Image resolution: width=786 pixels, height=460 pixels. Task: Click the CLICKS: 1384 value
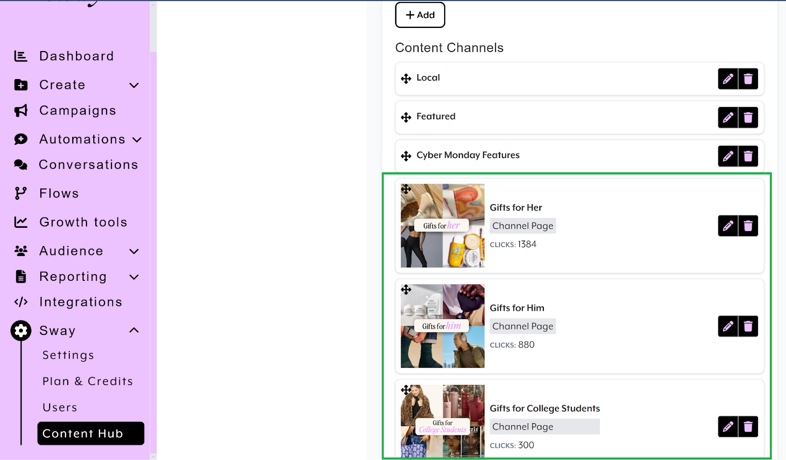pyautogui.click(x=513, y=244)
